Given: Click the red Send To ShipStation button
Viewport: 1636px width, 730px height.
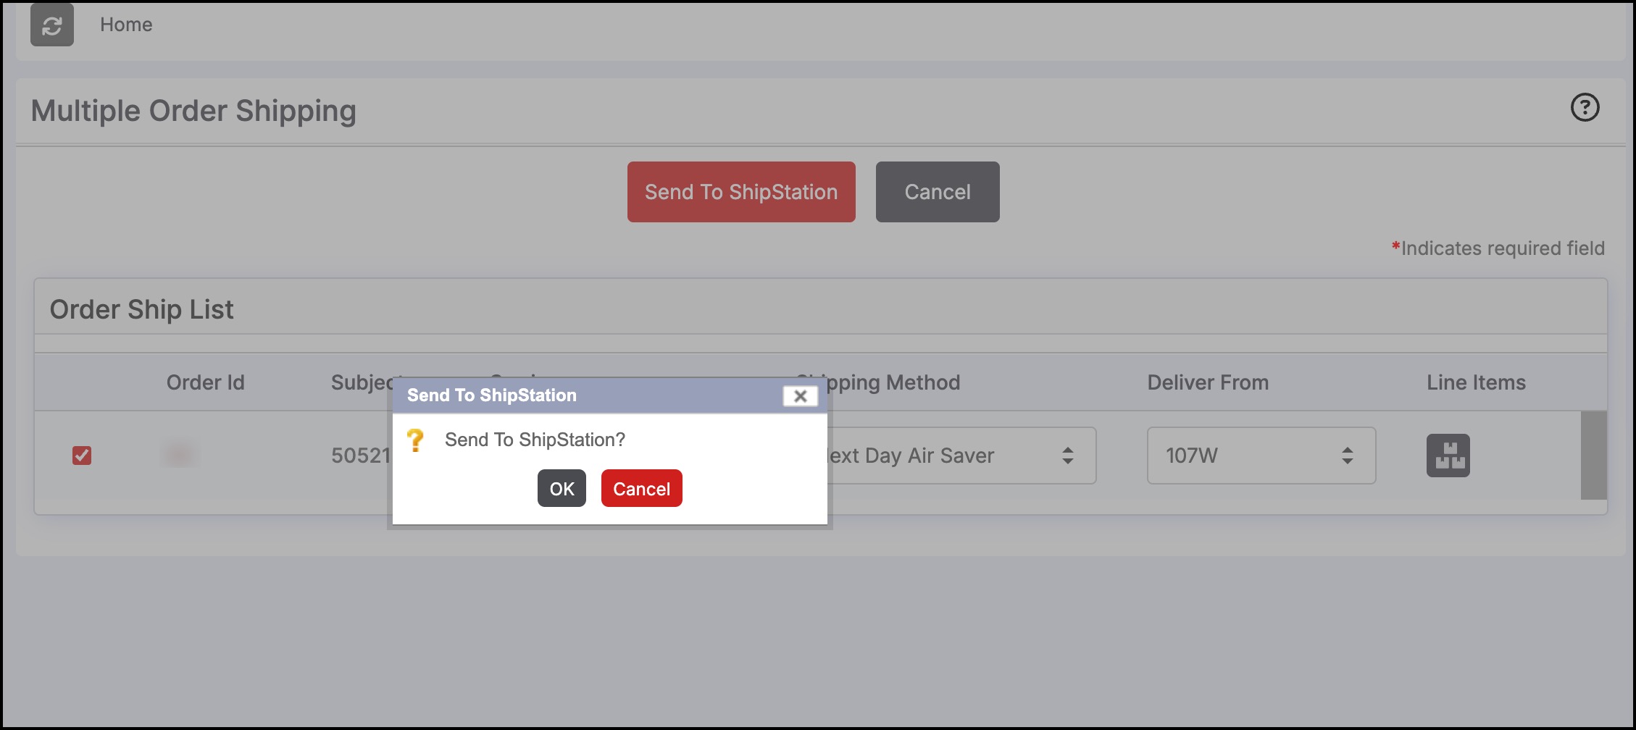Looking at the screenshot, I should 741,192.
